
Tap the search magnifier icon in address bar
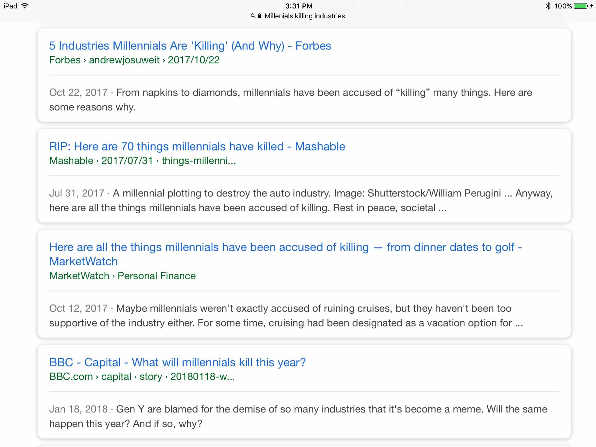coord(253,16)
